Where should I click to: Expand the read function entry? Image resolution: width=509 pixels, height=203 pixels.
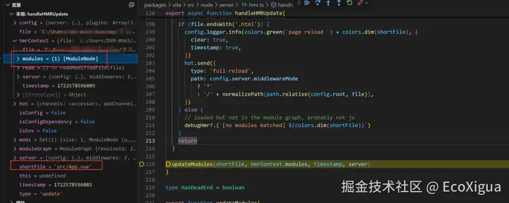[x=18, y=68]
